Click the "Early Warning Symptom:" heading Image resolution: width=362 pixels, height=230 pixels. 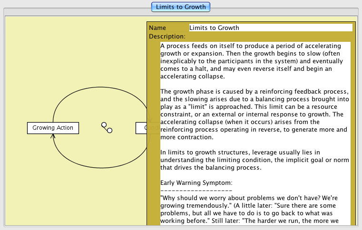click(x=196, y=182)
